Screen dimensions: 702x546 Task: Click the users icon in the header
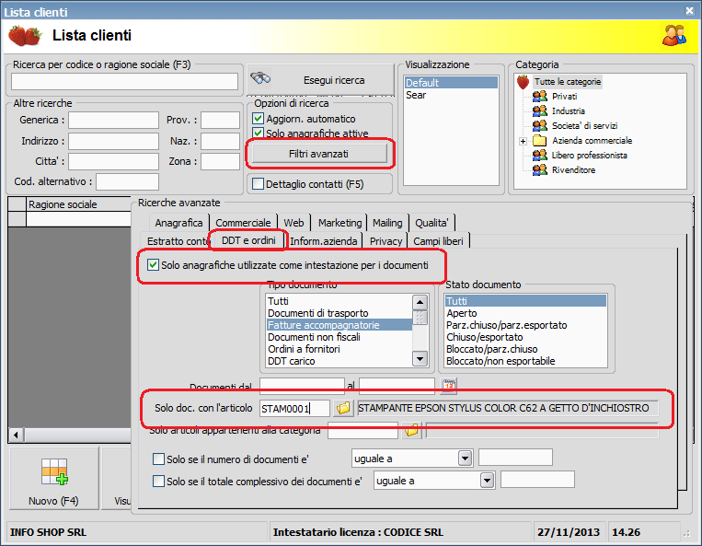tap(674, 35)
